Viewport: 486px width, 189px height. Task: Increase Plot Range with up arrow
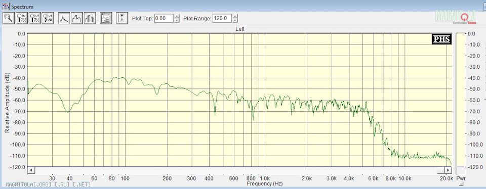pyautogui.click(x=235, y=16)
